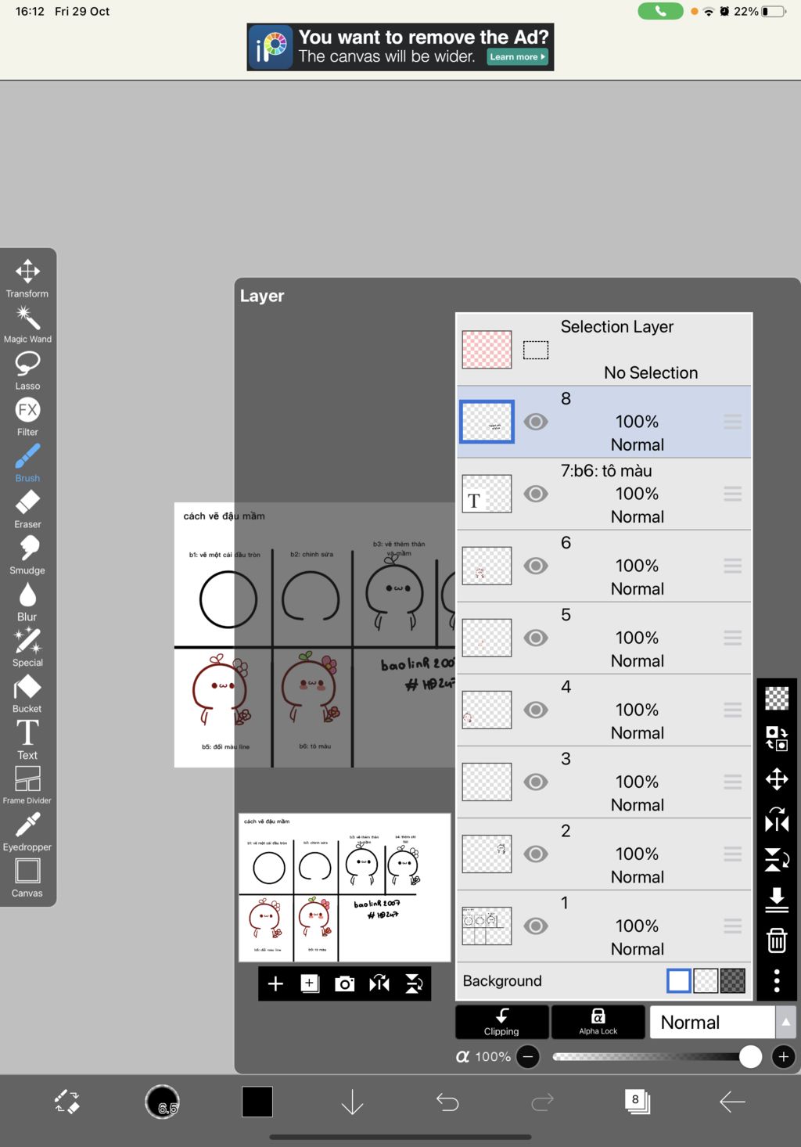Select the text layer 7:b6: tô màu
Screen dimensions: 801x1147
click(604, 494)
